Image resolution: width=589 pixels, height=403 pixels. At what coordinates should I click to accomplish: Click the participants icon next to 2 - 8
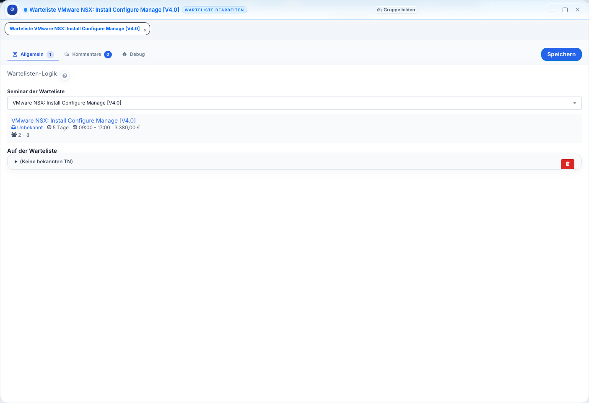[14, 135]
